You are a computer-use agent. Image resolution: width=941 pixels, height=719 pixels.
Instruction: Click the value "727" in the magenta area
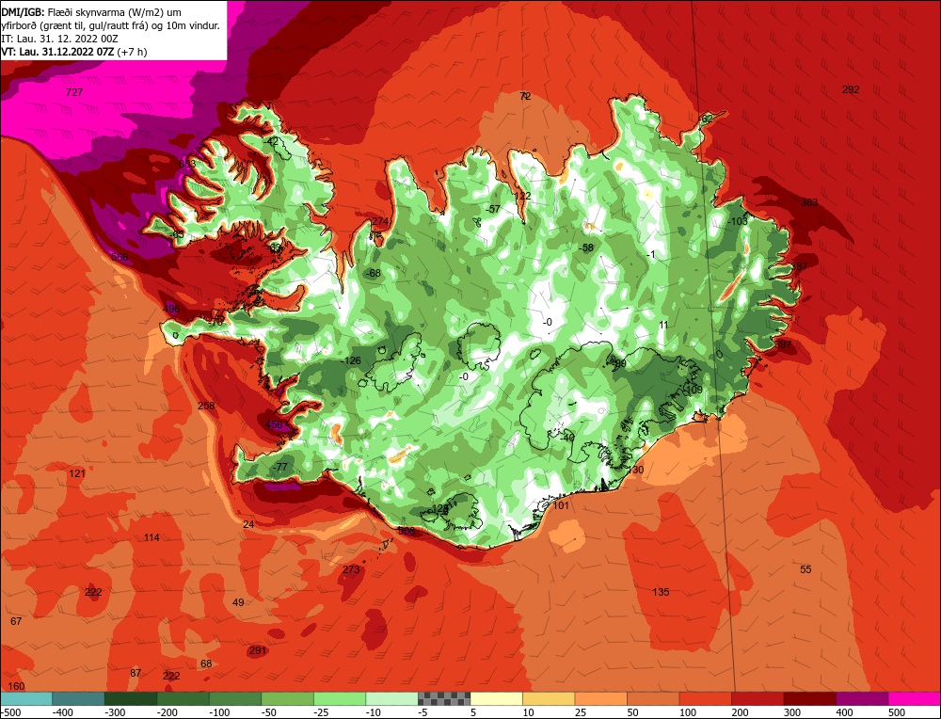point(74,92)
